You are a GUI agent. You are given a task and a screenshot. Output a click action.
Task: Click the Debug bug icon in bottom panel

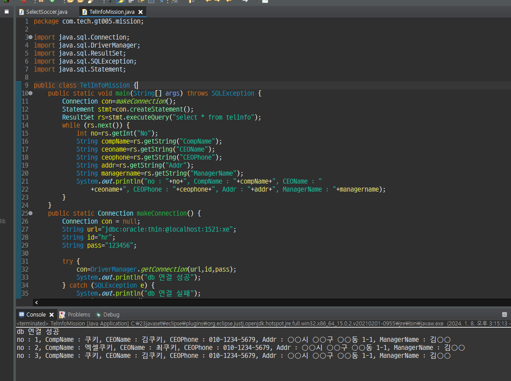(x=98, y=314)
